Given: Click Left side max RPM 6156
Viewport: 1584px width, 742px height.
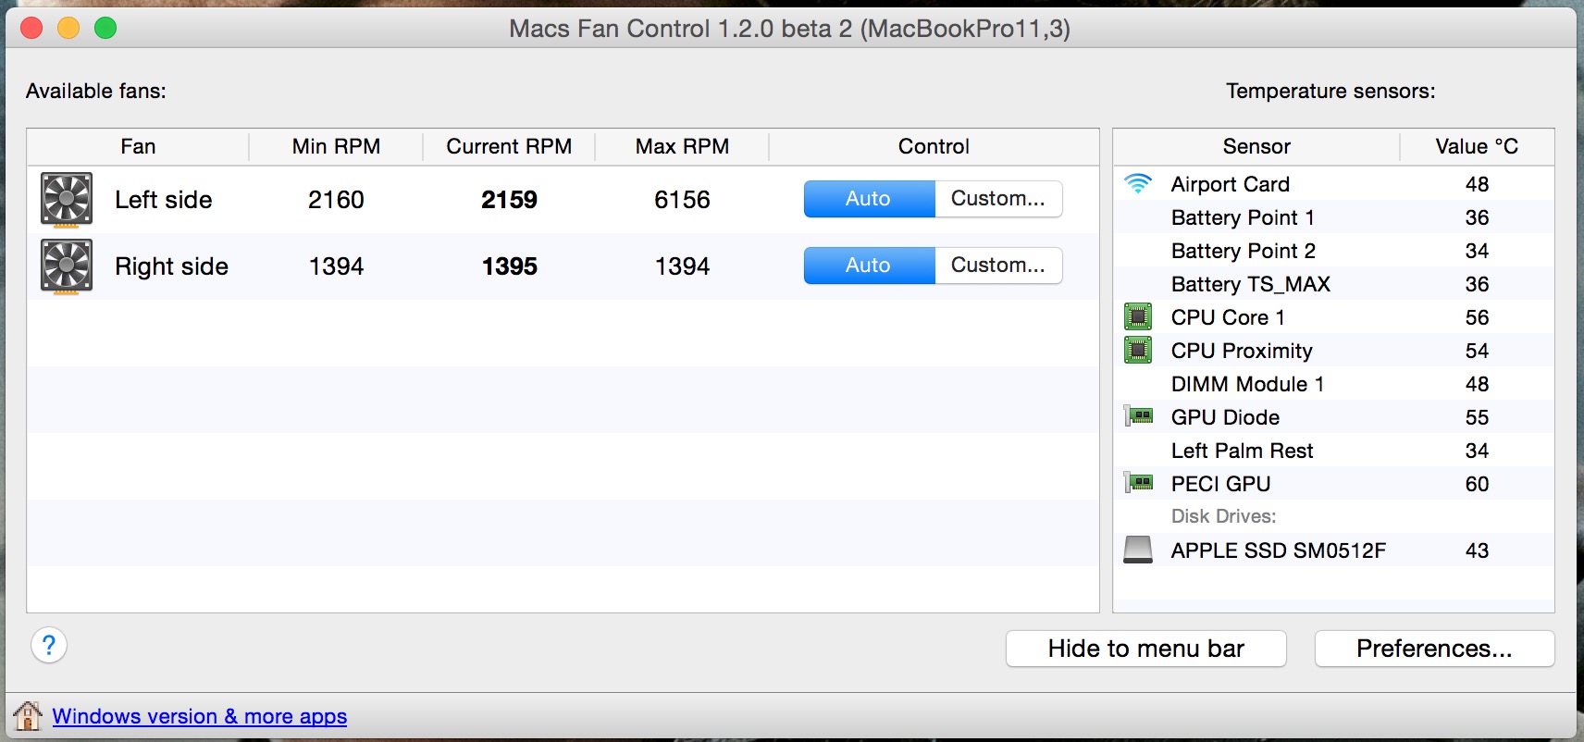Looking at the screenshot, I should pos(682,200).
